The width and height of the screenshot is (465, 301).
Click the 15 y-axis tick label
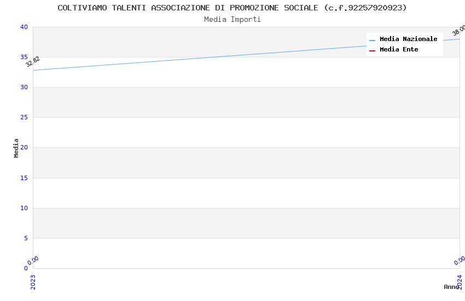tap(24, 178)
